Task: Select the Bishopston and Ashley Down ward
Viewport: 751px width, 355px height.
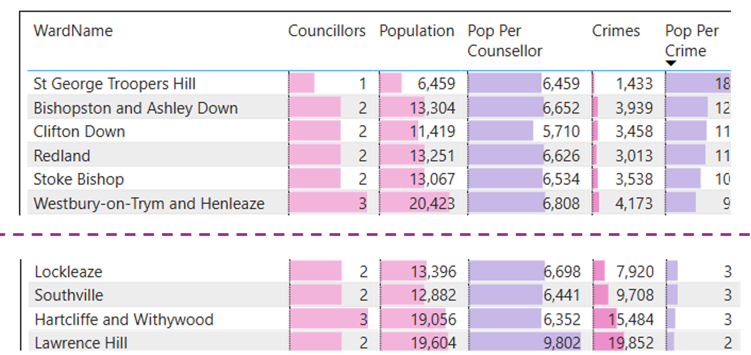Action: pos(379,107)
